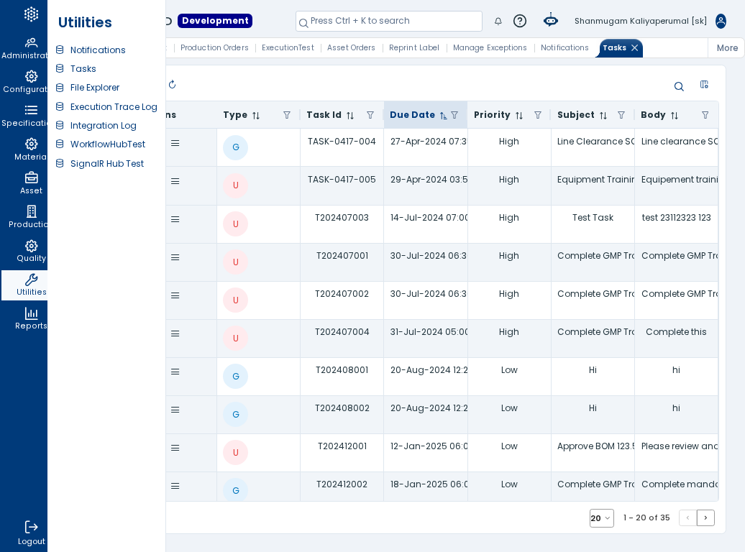Open the table search magnifier icon

point(679,86)
